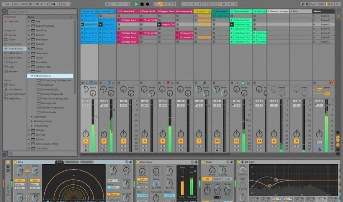Screen dimensions: 343x202
Task: Toggle track 13 activator button
Action: coord(236,141)
